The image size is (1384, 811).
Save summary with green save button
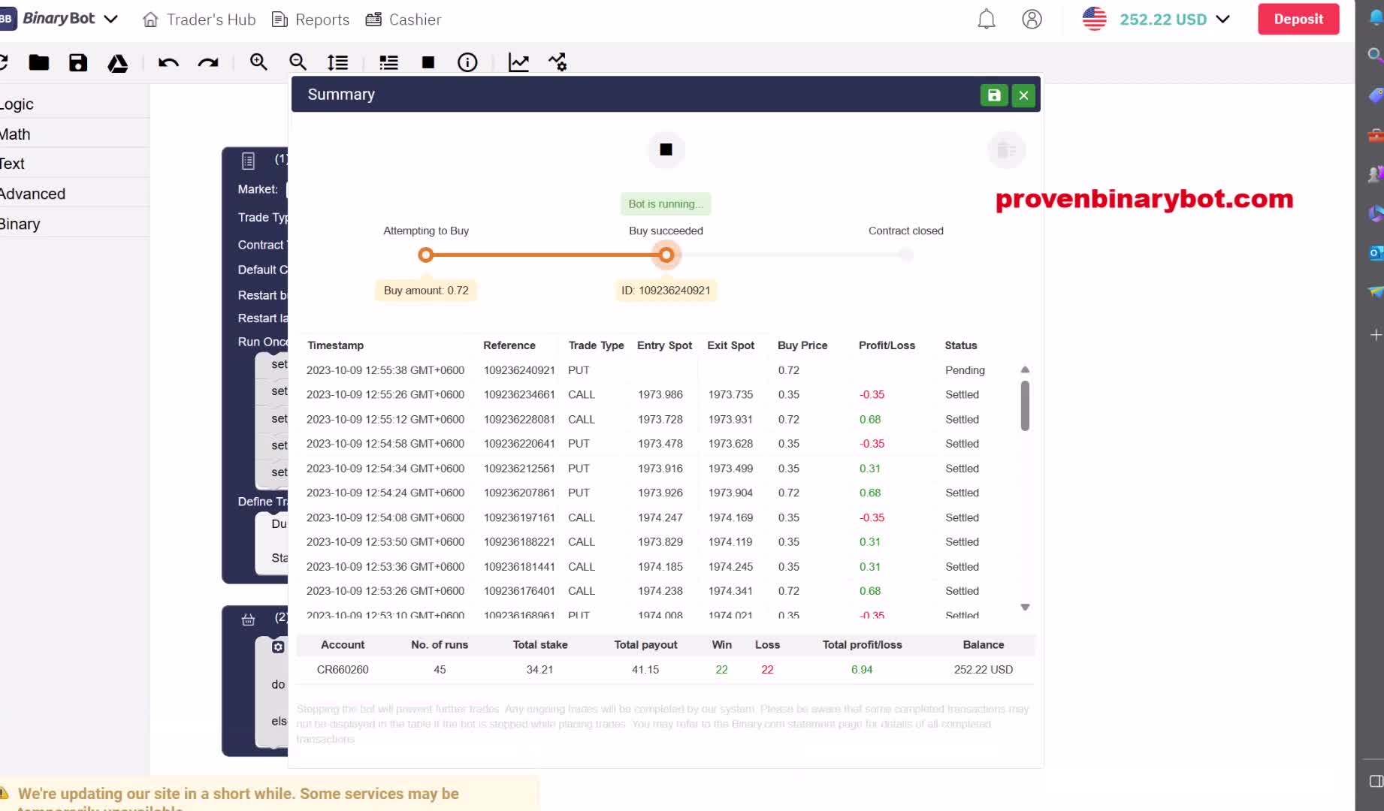point(993,95)
